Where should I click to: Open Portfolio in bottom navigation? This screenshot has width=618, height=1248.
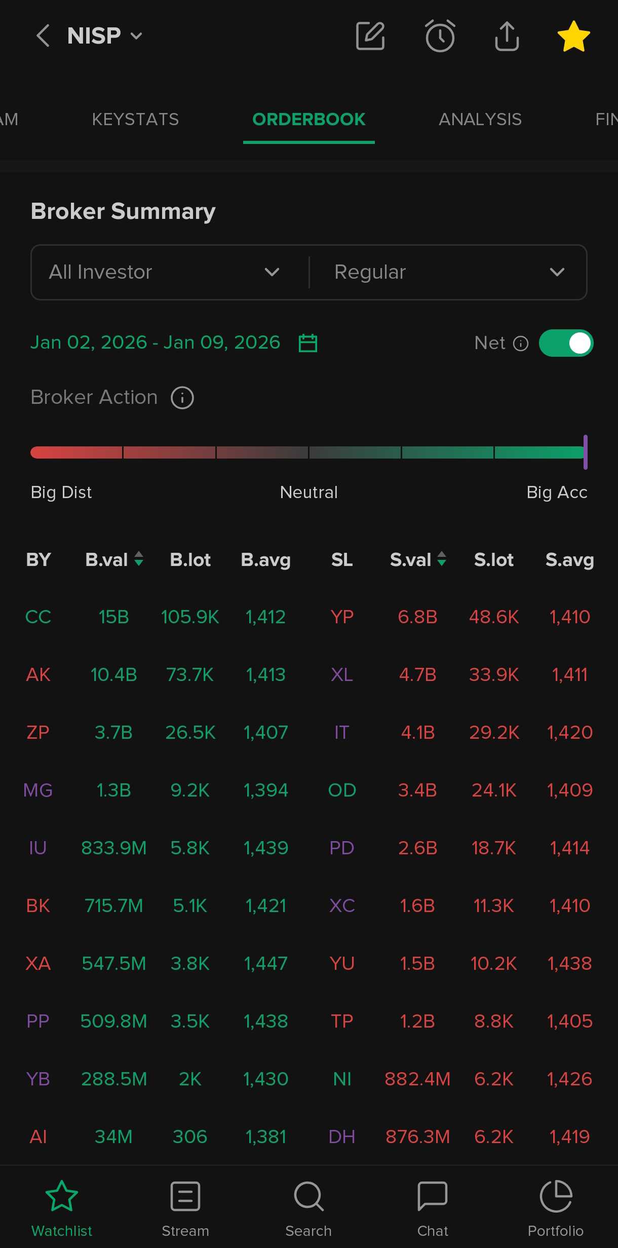(556, 1208)
